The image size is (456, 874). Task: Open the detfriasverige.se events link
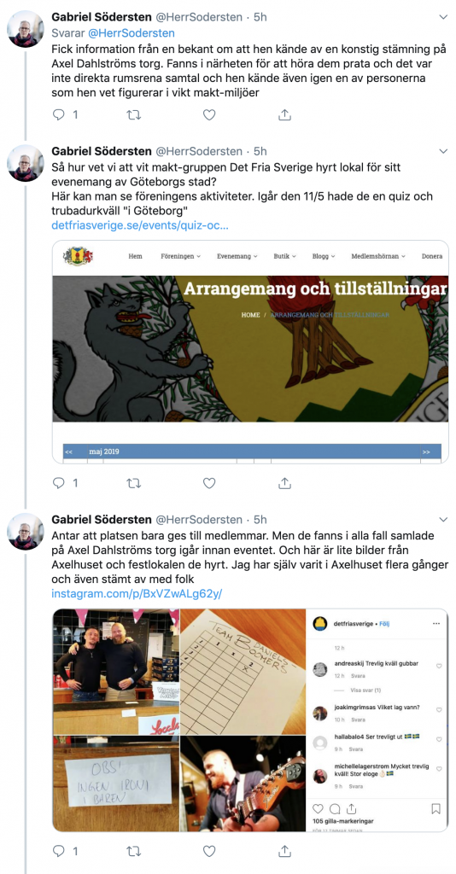coord(140,226)
